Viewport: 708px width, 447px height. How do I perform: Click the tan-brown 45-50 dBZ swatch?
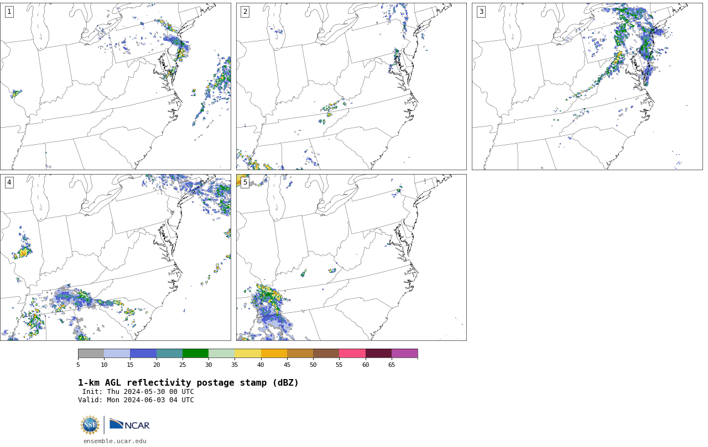[300, 354]
